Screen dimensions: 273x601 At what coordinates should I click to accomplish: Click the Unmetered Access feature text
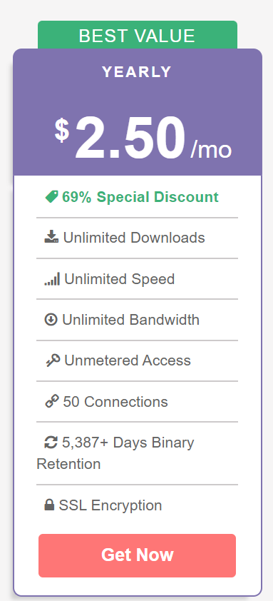click(128, 360)
